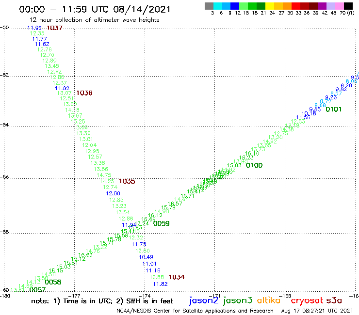Click the wave height value "13.07"
Viewport: 359px width, 315px height.
point(65,93)
